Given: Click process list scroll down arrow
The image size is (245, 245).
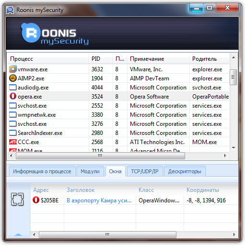Looking at the screenshot, I should click(x=233, y=148).
